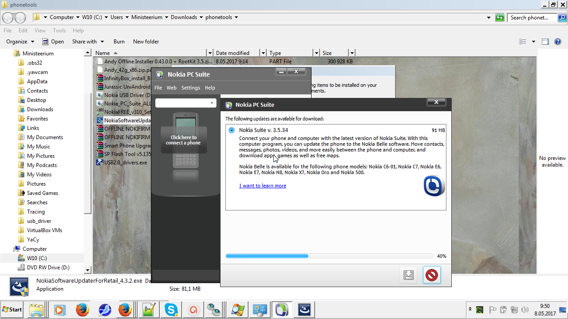Launch the media player from the taskbar

tap(59, 310)
